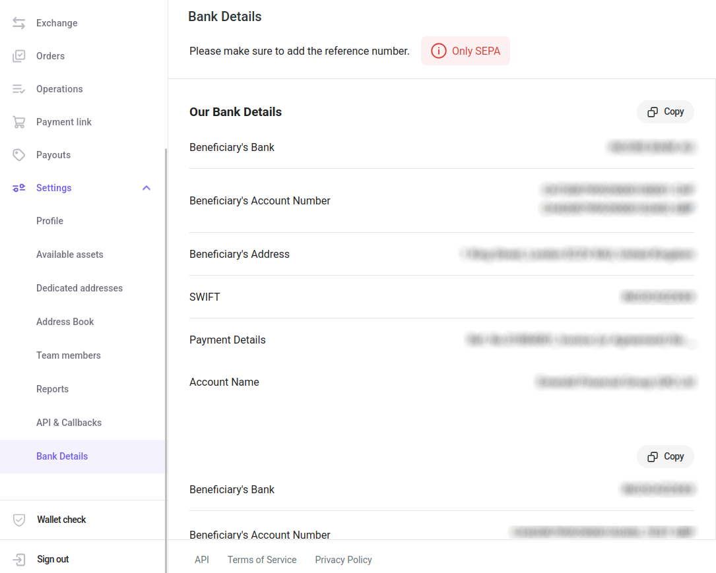Open the Terms of Service link
This screenshot has width=716, height=573.
tap(262, 559)
